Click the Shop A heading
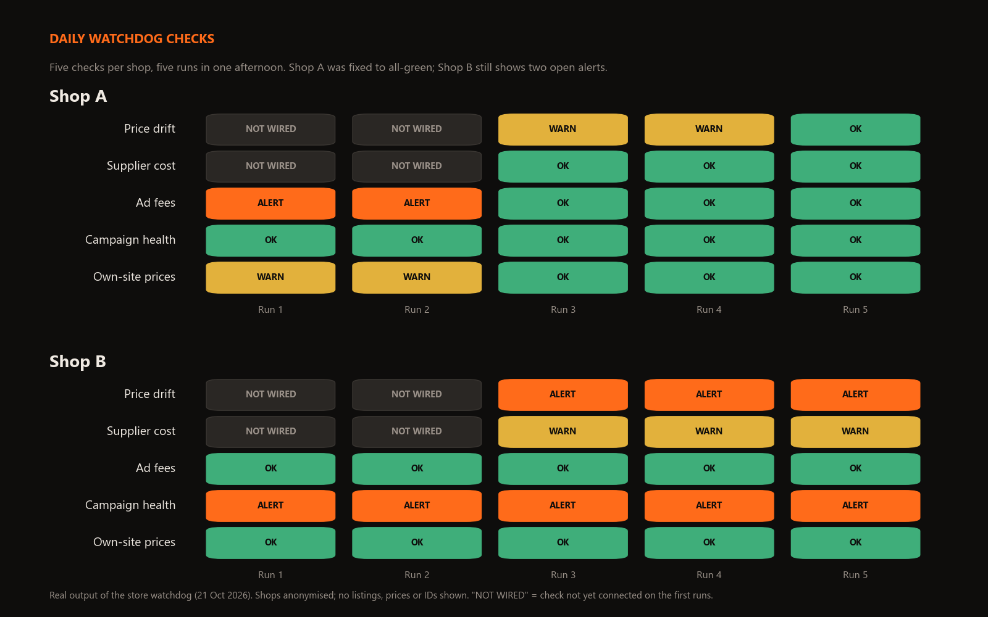This screenshot has width=988, height=617. [x=78, y=96]
